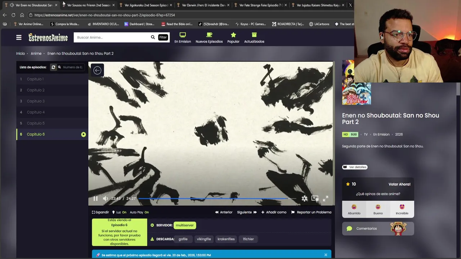This screenshot has width=461, height=259.
Task: Select Capitulo 2 in episode list
Action: tap(52, 90)
